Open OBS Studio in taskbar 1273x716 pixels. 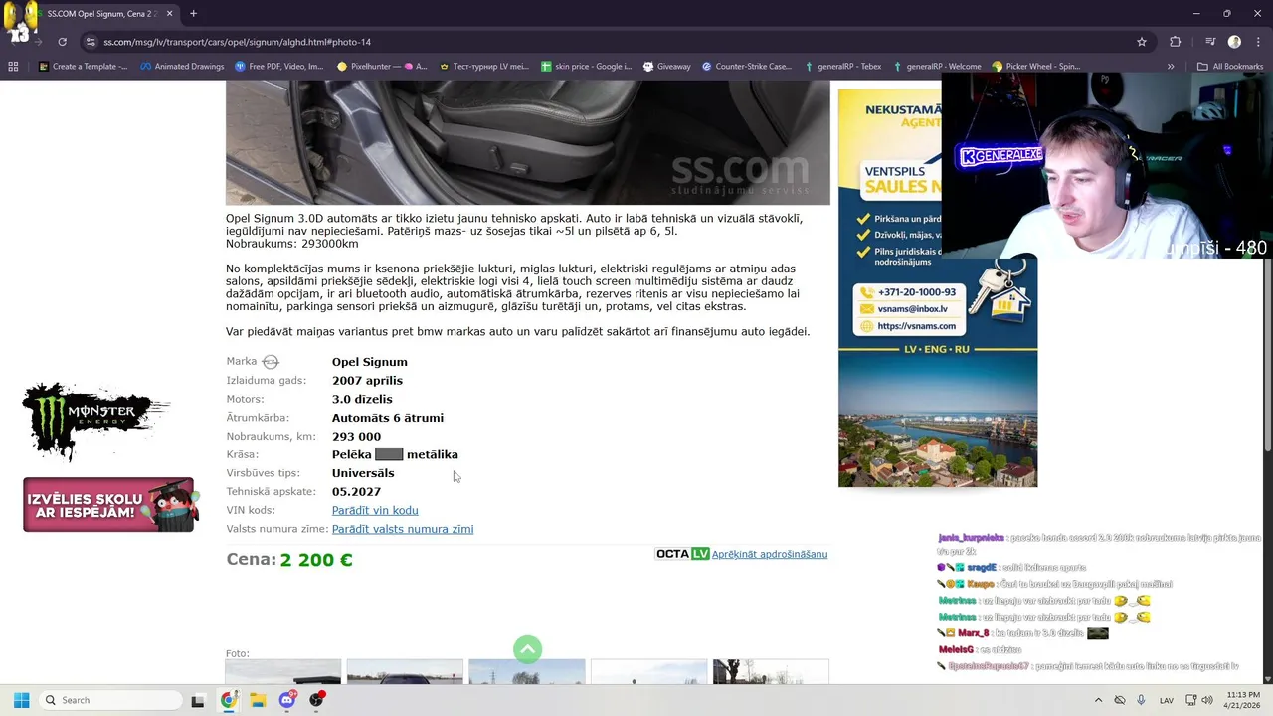click(x=317, y=700)
